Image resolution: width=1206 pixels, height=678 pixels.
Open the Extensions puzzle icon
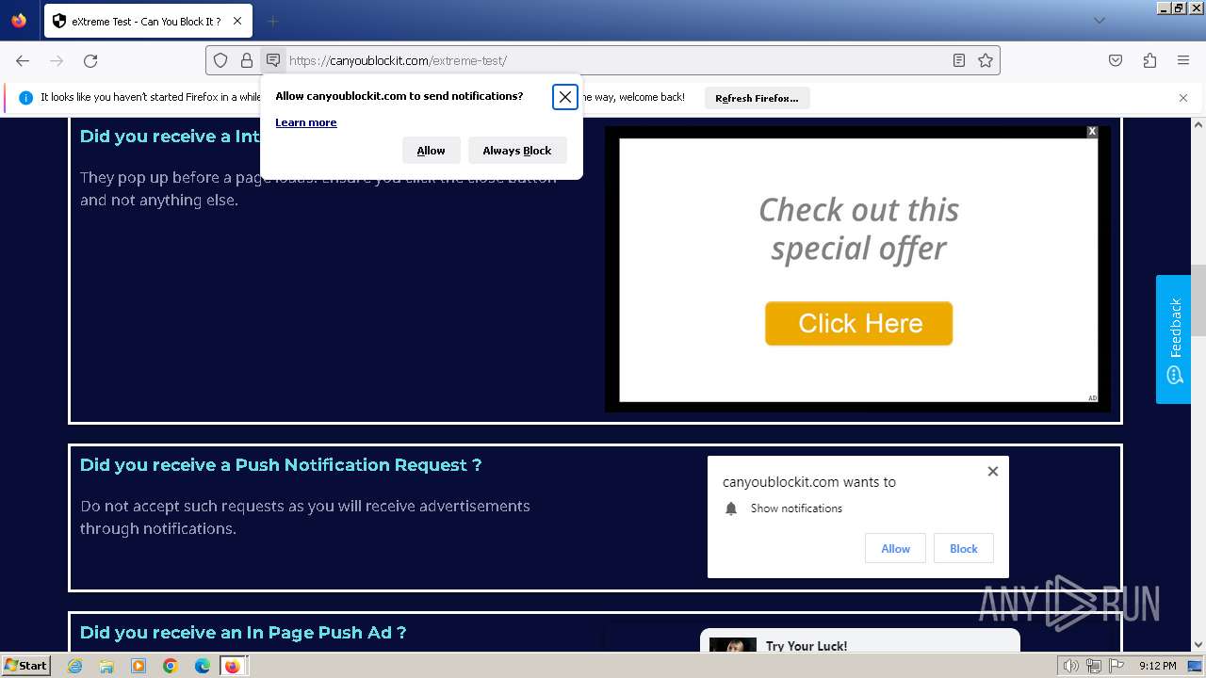click(1149, 60)
